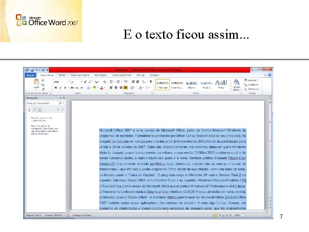The width and height of the screenshot is (309, 232).
Task: Toggle subscript formatting
Action: tap(77, 88)
